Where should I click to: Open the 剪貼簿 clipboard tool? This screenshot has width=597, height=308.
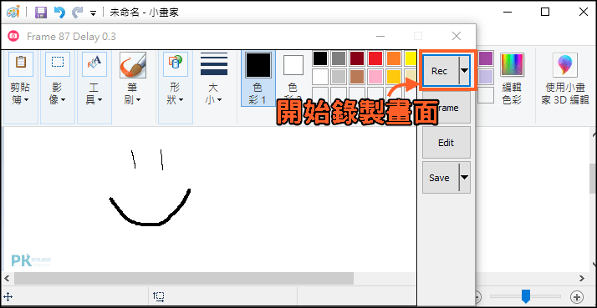tap(21, 88)
